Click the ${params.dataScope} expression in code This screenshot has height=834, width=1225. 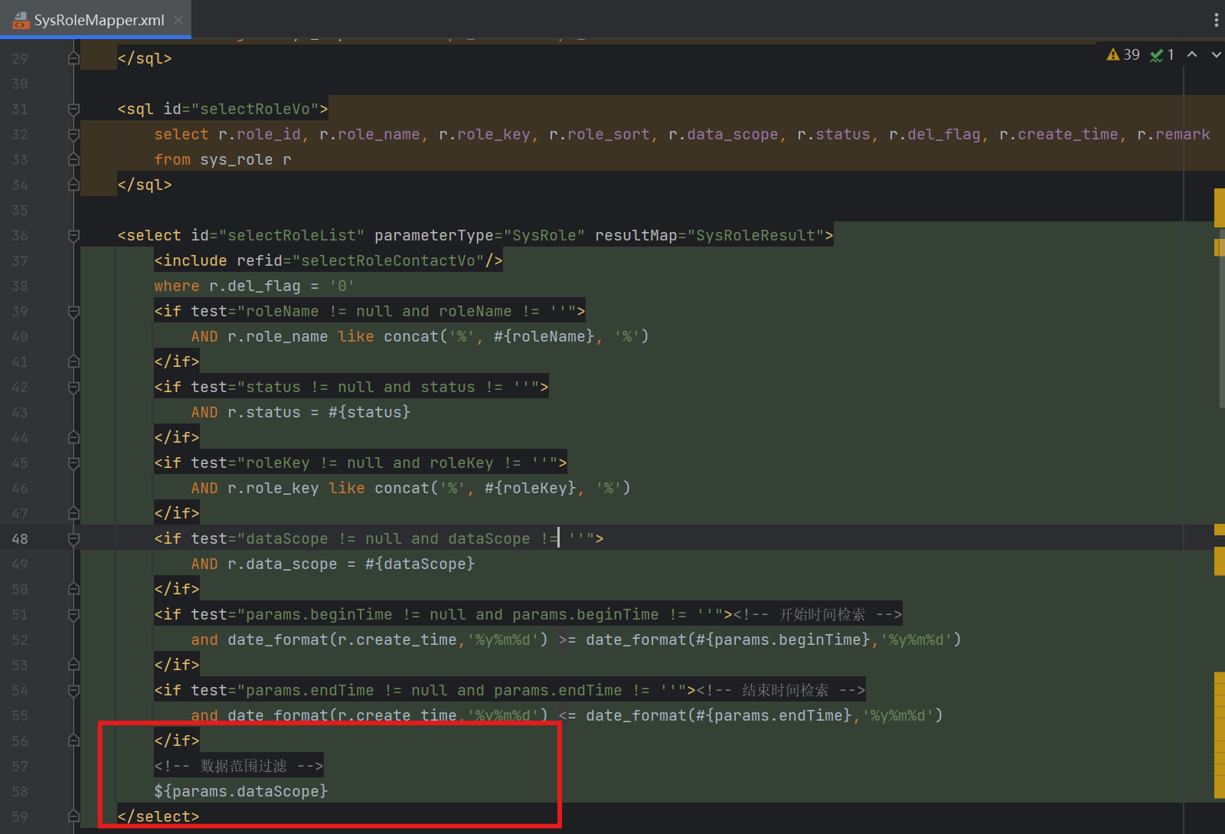tap(240, 791)
